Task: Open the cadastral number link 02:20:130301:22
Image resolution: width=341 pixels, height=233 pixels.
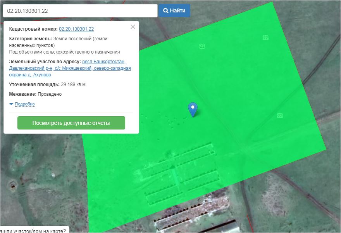Action: pos(76,29)
